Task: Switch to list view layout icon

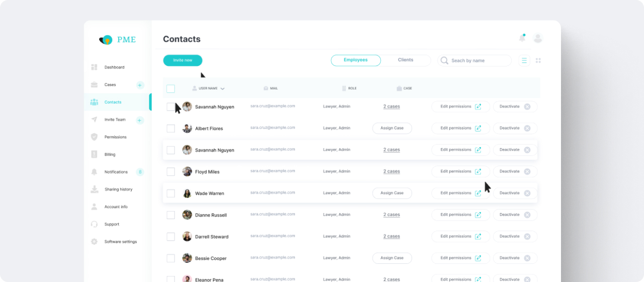Action: tap(524, 60)
